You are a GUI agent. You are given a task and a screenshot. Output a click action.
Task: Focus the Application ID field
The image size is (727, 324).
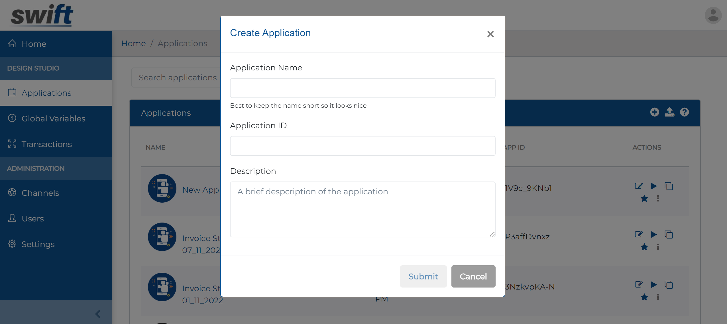363,146
